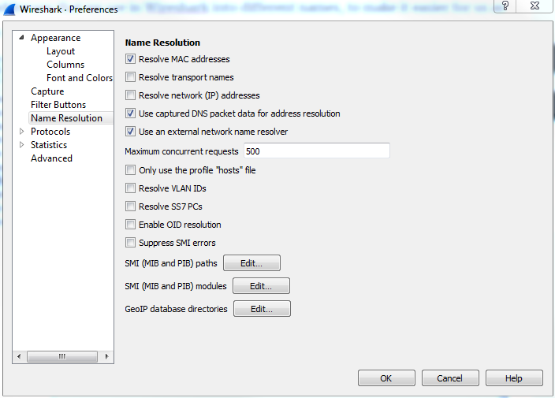Click the tree panel horizontal scrollbar thumb
The image size is (555, 398).
click(x=62, y=356)
